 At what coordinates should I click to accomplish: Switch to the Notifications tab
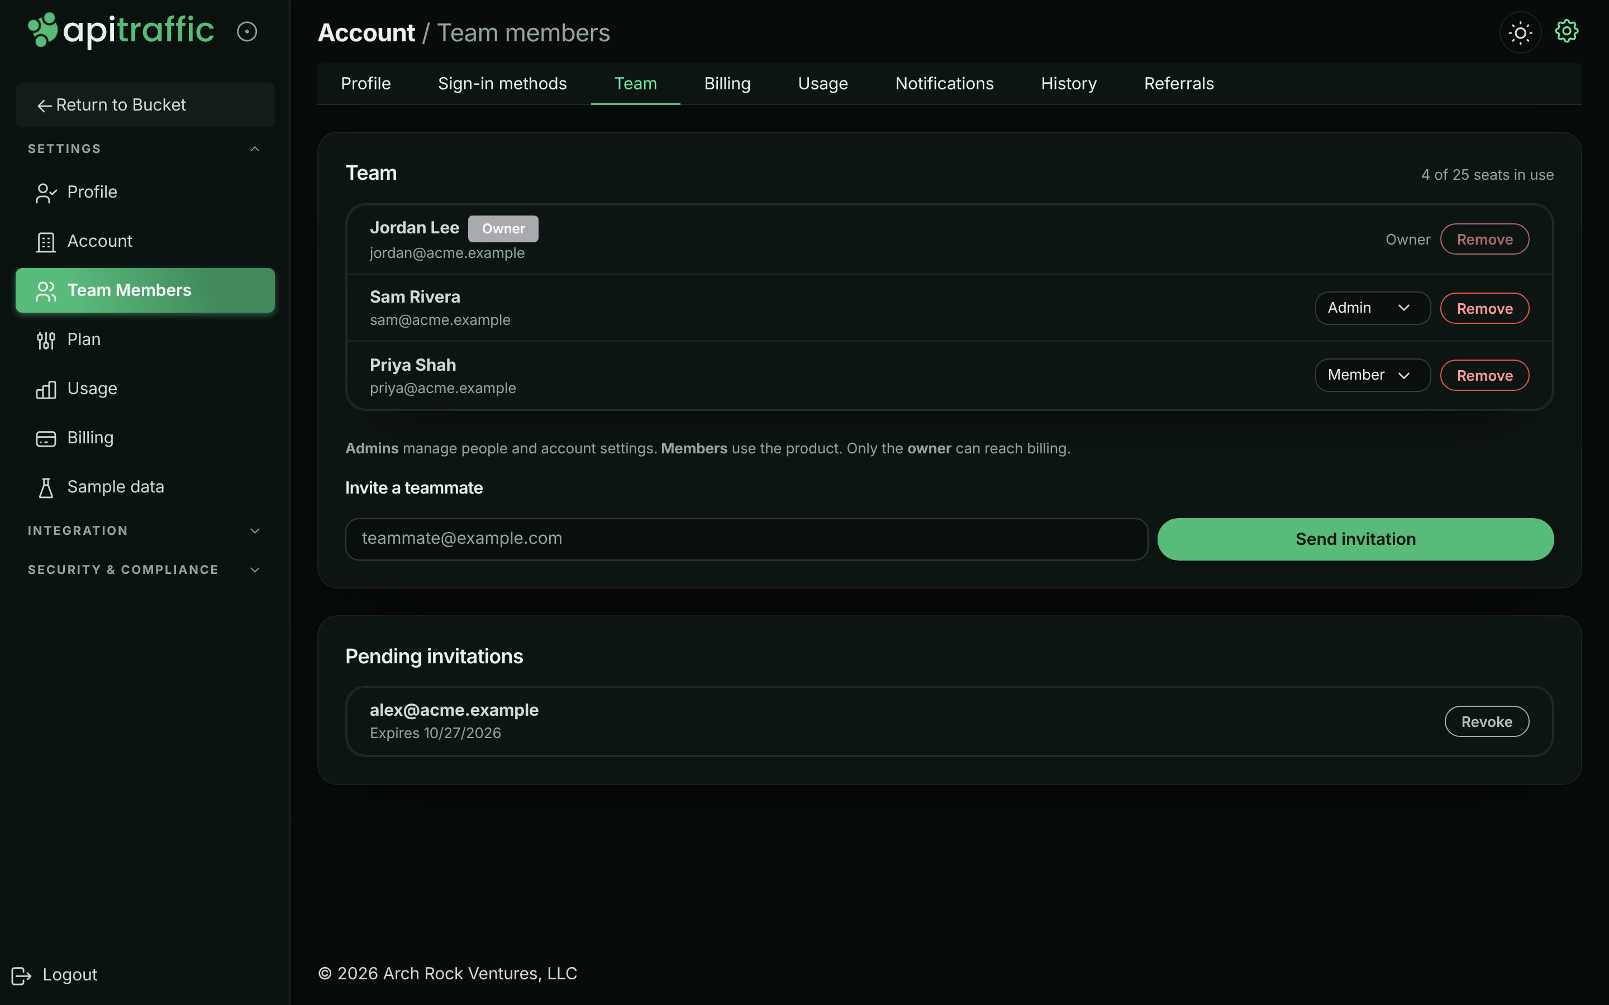(x=944, y=84)
